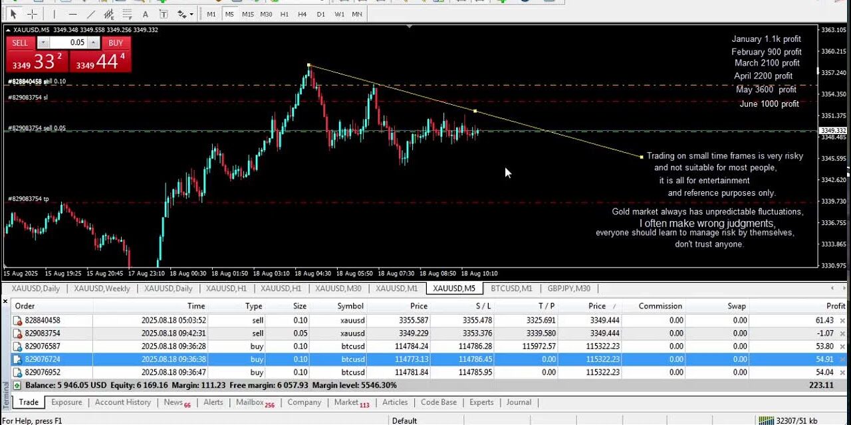The height and width of the screenshot is (425, 851).
Task: Pick the vertical line drawing tool
Action: (x=55, y=14)
